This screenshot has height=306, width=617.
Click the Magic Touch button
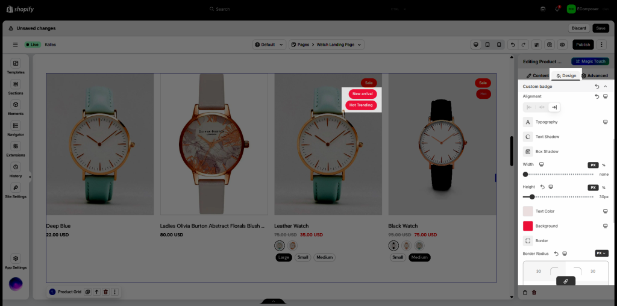[590, 61]
